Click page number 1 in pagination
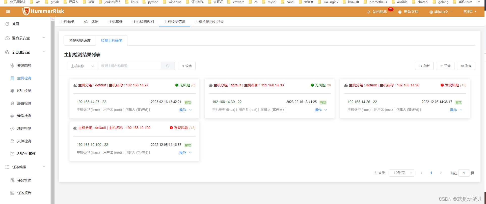Image resolution: width=486 pixels, height=204 pixels. pos(431,173)
